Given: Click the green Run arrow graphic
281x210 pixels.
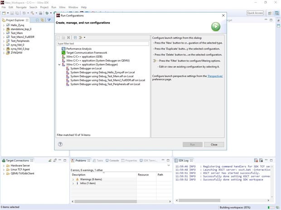Looking at the screenshot, I should click(x=216, y=27).
